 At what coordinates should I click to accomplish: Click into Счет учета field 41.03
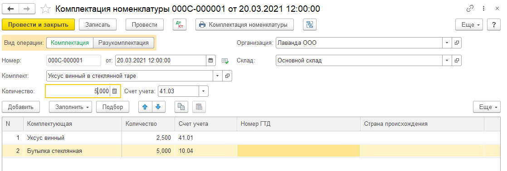click(178, 91)
